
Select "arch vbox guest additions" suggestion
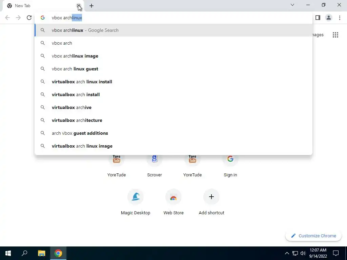tap(173, 133)
